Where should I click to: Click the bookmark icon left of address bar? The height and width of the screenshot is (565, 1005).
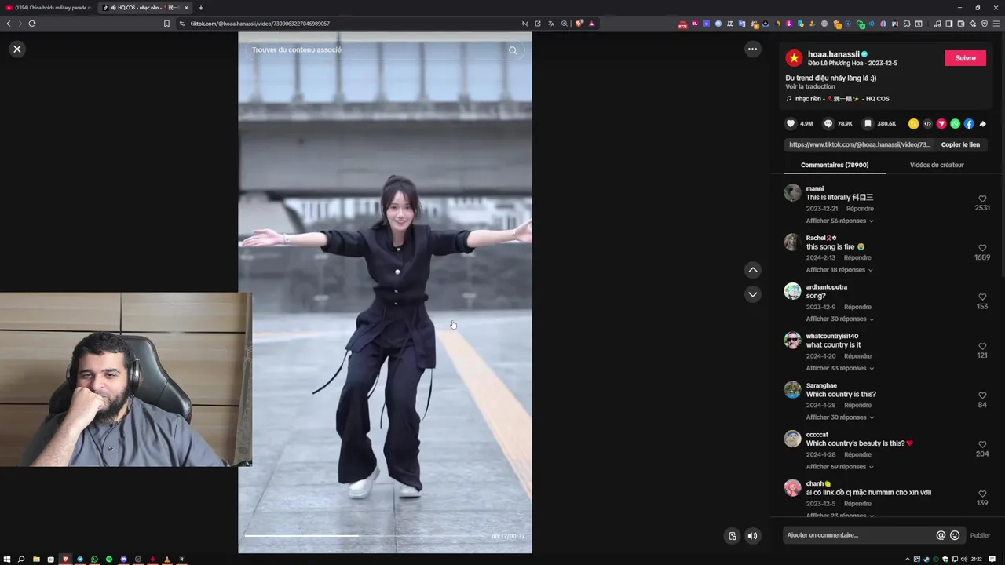pos(166,24)
